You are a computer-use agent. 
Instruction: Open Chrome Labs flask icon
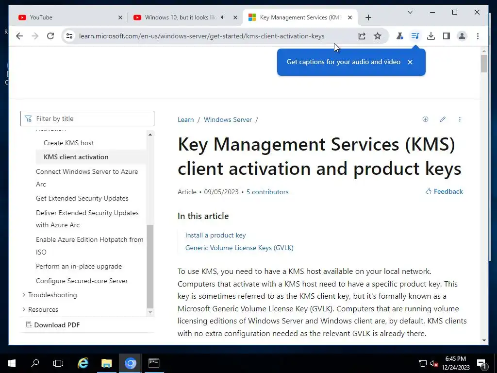pos(400,36)
